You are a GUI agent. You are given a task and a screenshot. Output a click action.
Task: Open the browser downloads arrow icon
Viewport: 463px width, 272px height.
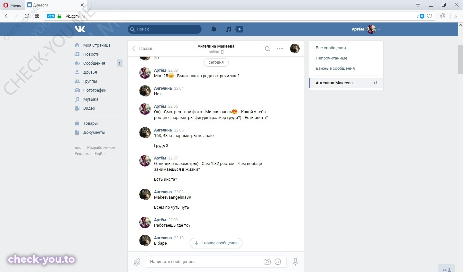click(x=456, y=16)
